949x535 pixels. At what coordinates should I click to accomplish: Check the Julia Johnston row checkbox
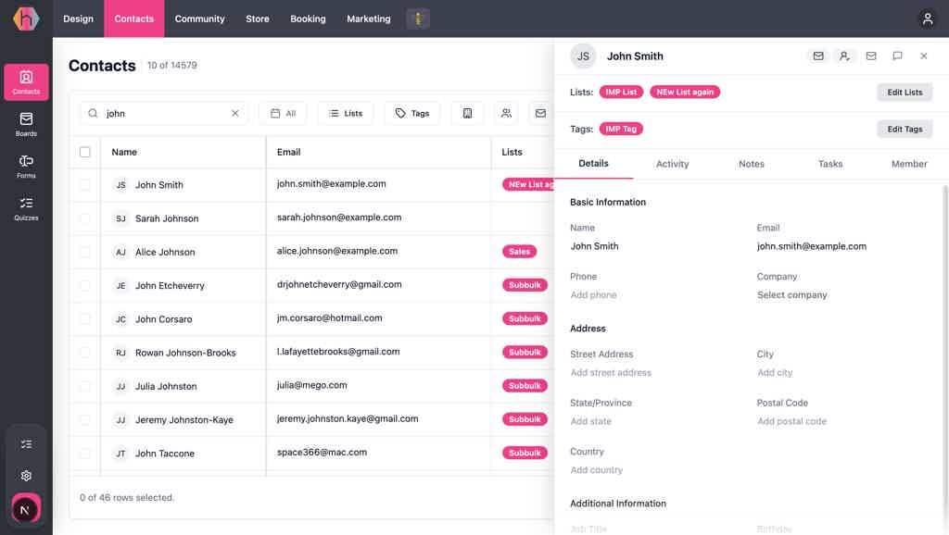click(x=84, y=386)
